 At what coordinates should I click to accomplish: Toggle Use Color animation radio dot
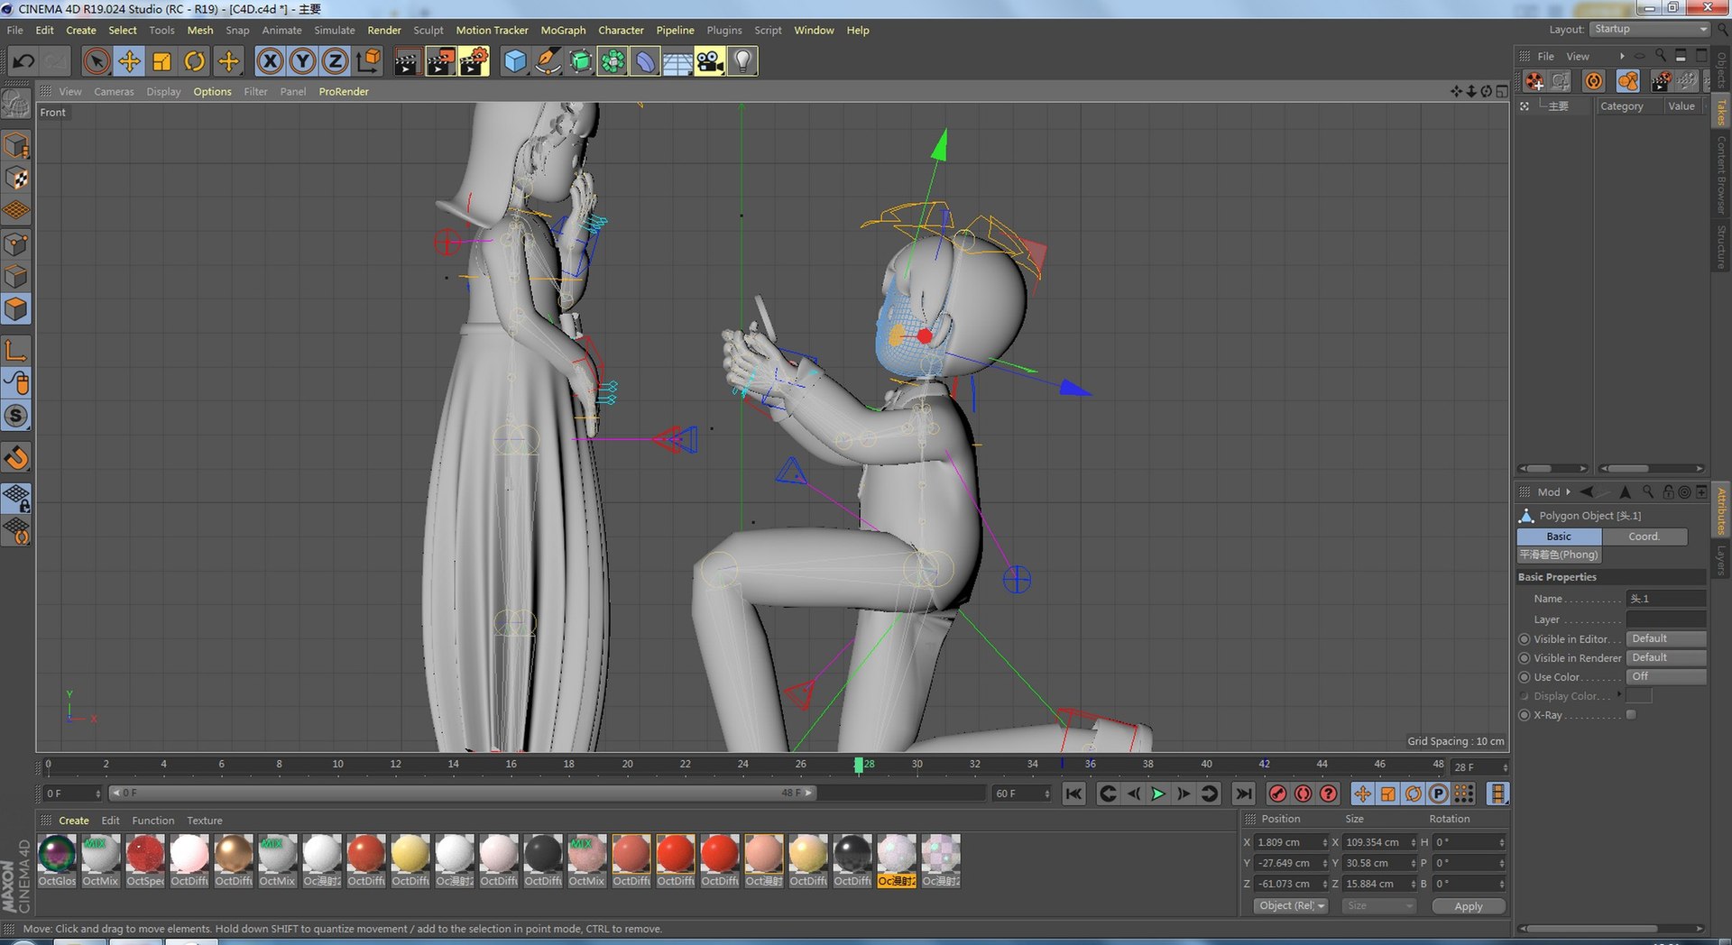coord(1525,677)
